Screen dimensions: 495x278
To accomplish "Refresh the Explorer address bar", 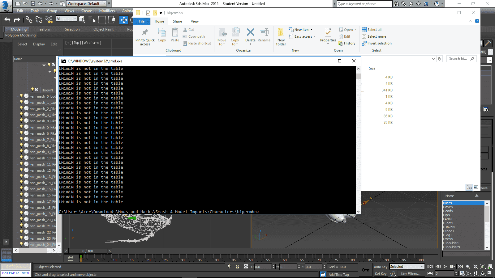I will pos(440,59).
